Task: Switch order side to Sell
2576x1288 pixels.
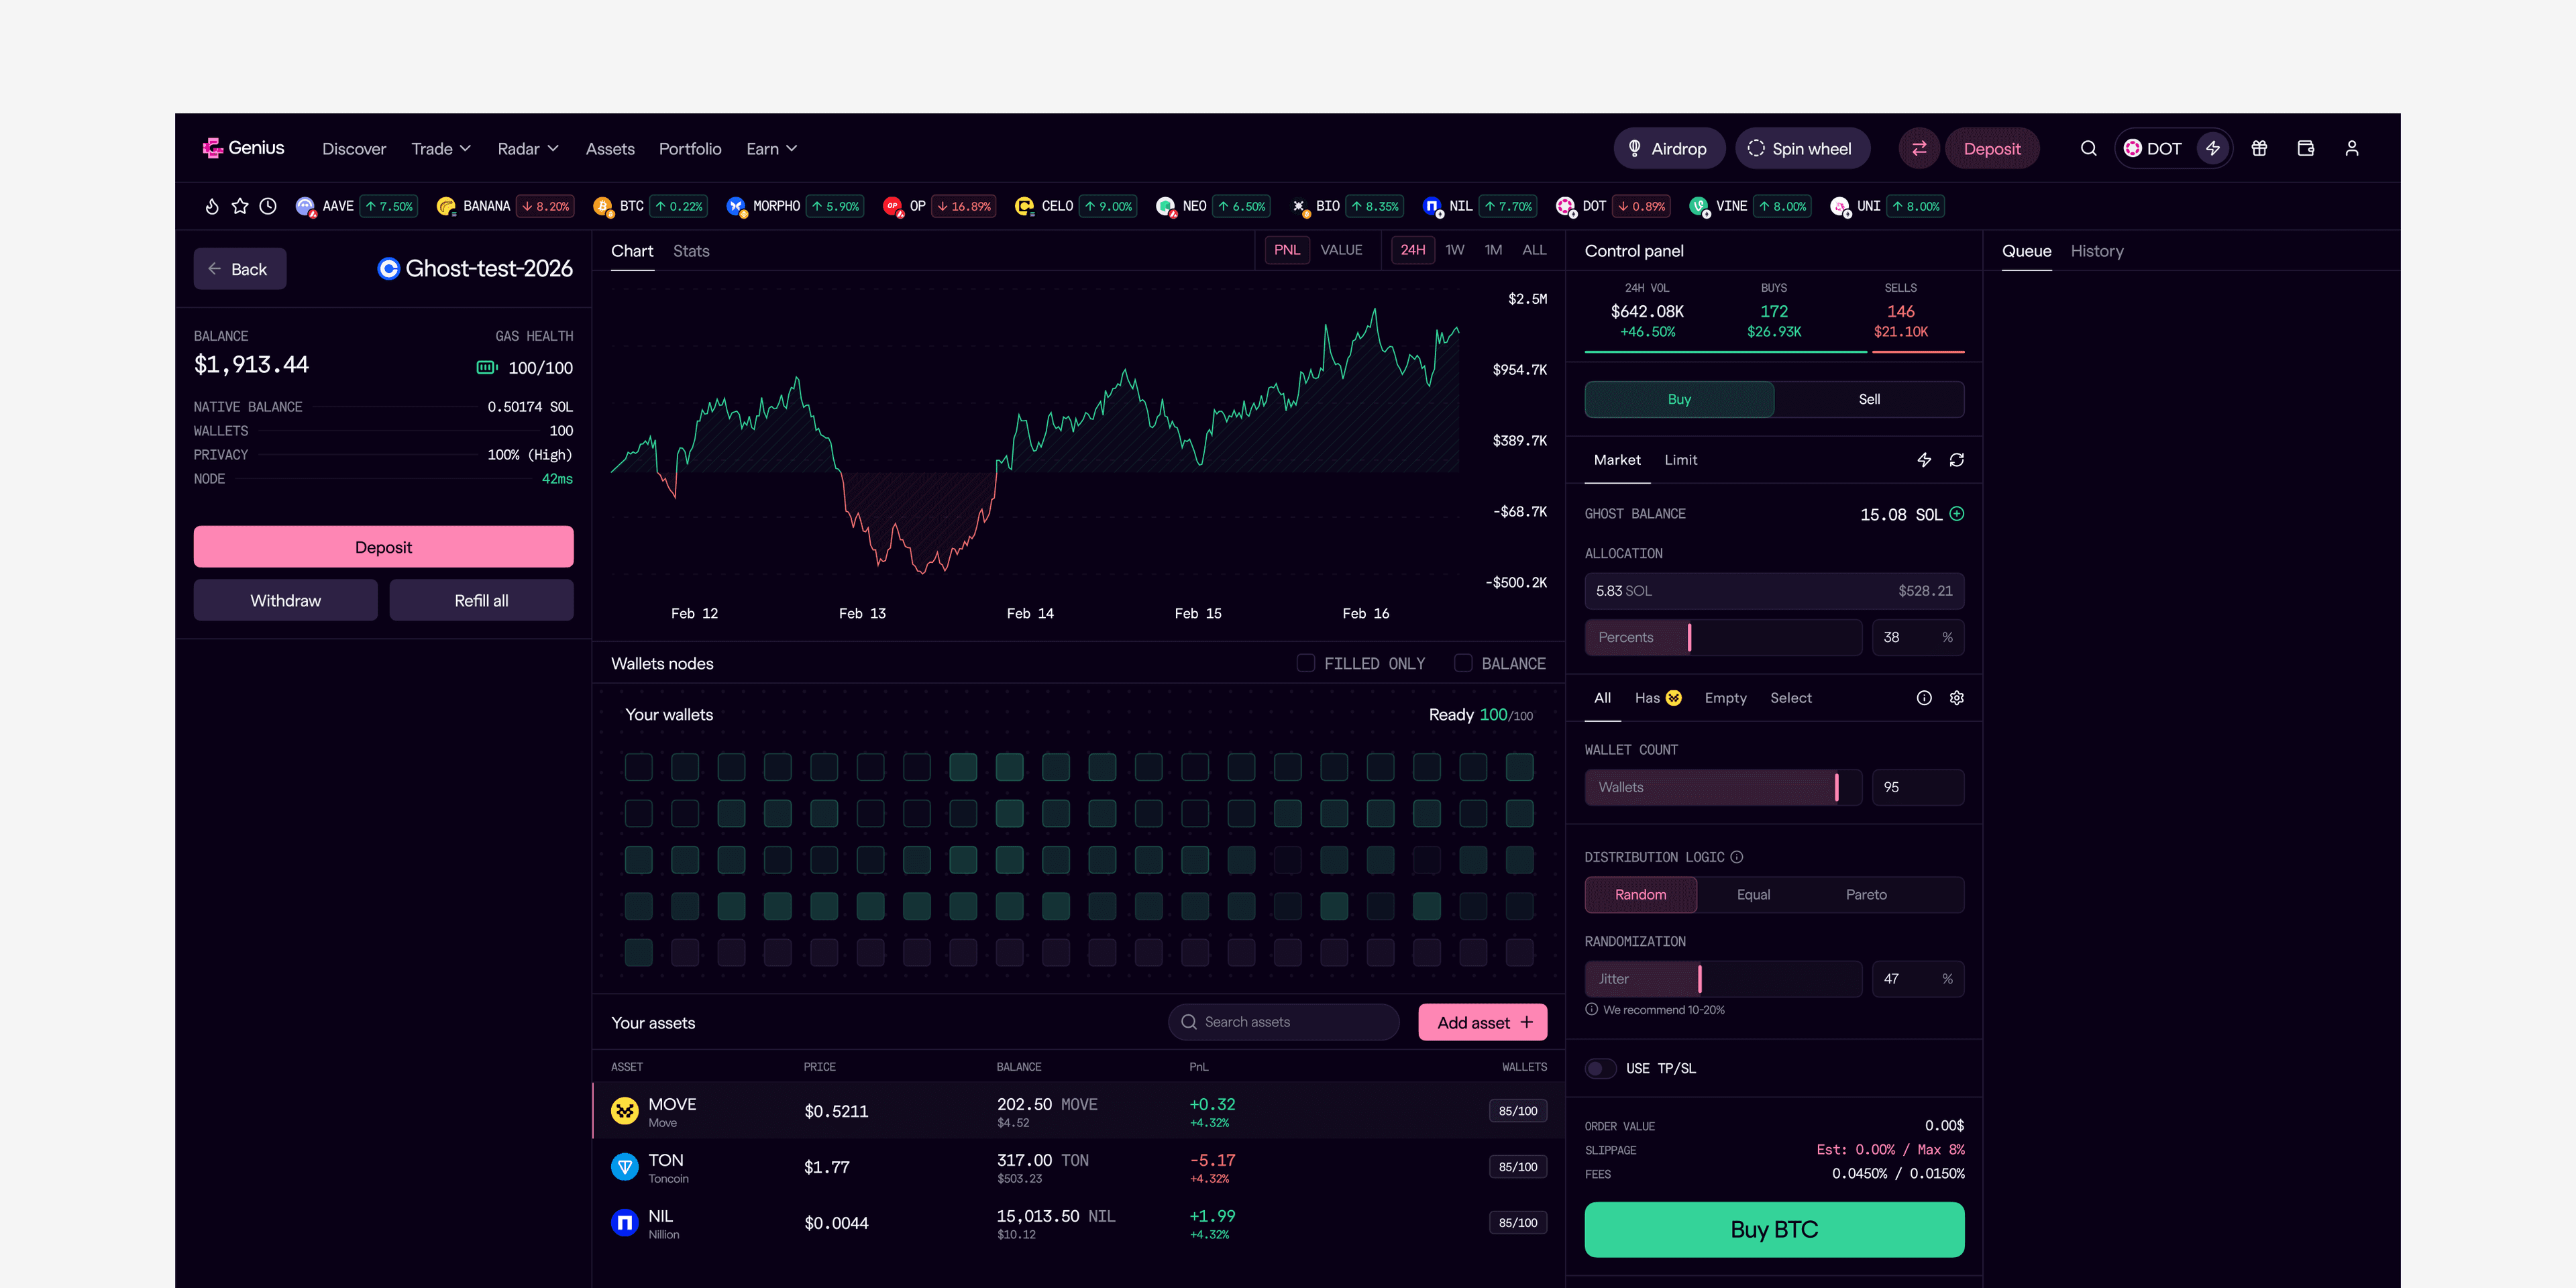Action: (x=1869, y=399)
